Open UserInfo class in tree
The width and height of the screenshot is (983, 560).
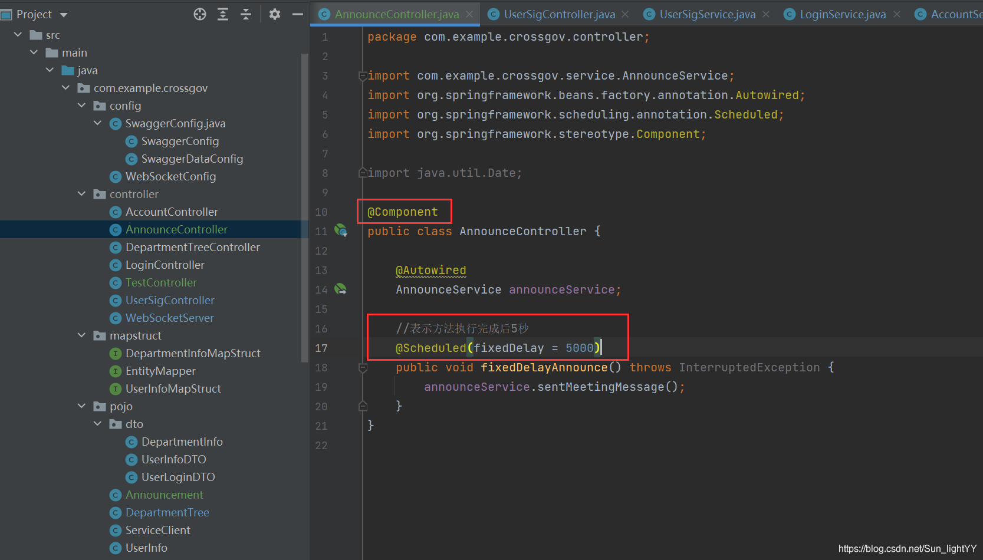click(146, 548)
